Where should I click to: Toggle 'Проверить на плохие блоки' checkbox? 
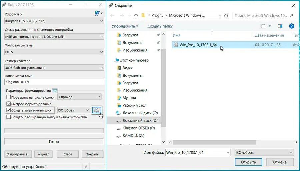click(8, 97)
